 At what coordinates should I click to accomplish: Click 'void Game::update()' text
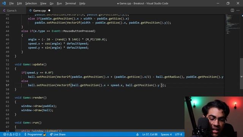pyautogui.click(x=30, y=64)
